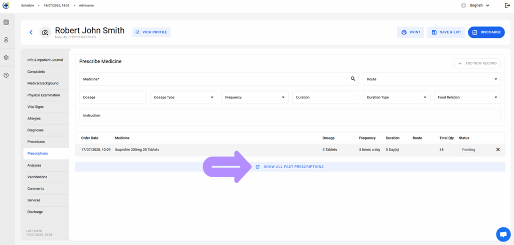Image resolution: width=514 pixels, height=245 pixels.
Task: Select the Prescriptions section
Action: (x=46, y=154)
